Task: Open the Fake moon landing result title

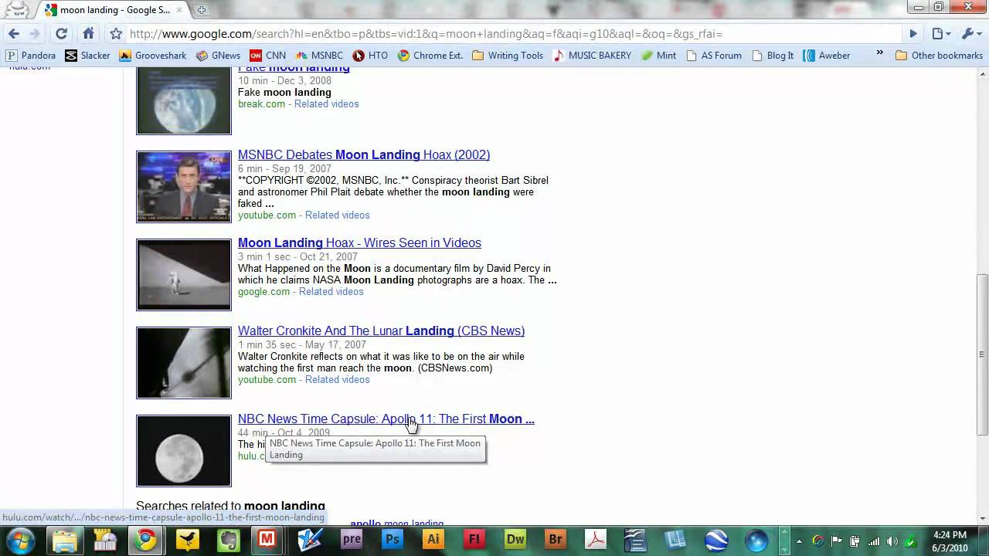Action: pyautogui.click(x=294, y=68)
